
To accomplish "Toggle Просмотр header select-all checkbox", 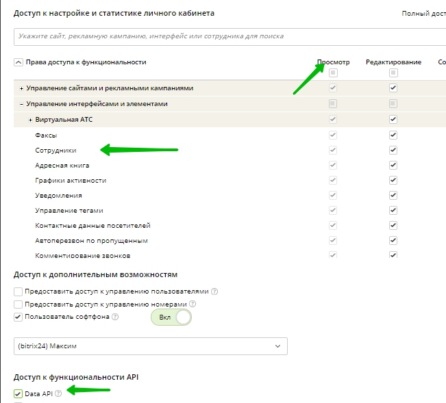I will click(x=333, y=73).
